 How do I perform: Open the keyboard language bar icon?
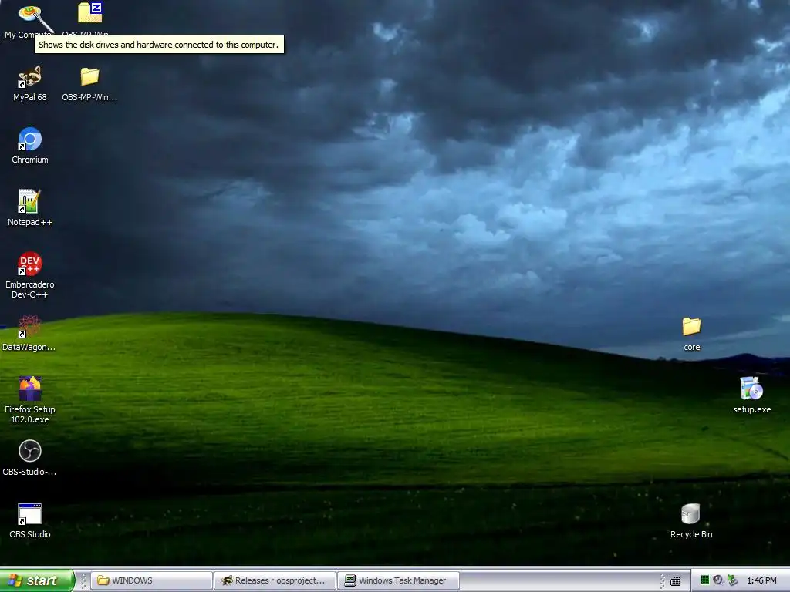[x=676, y=581]
